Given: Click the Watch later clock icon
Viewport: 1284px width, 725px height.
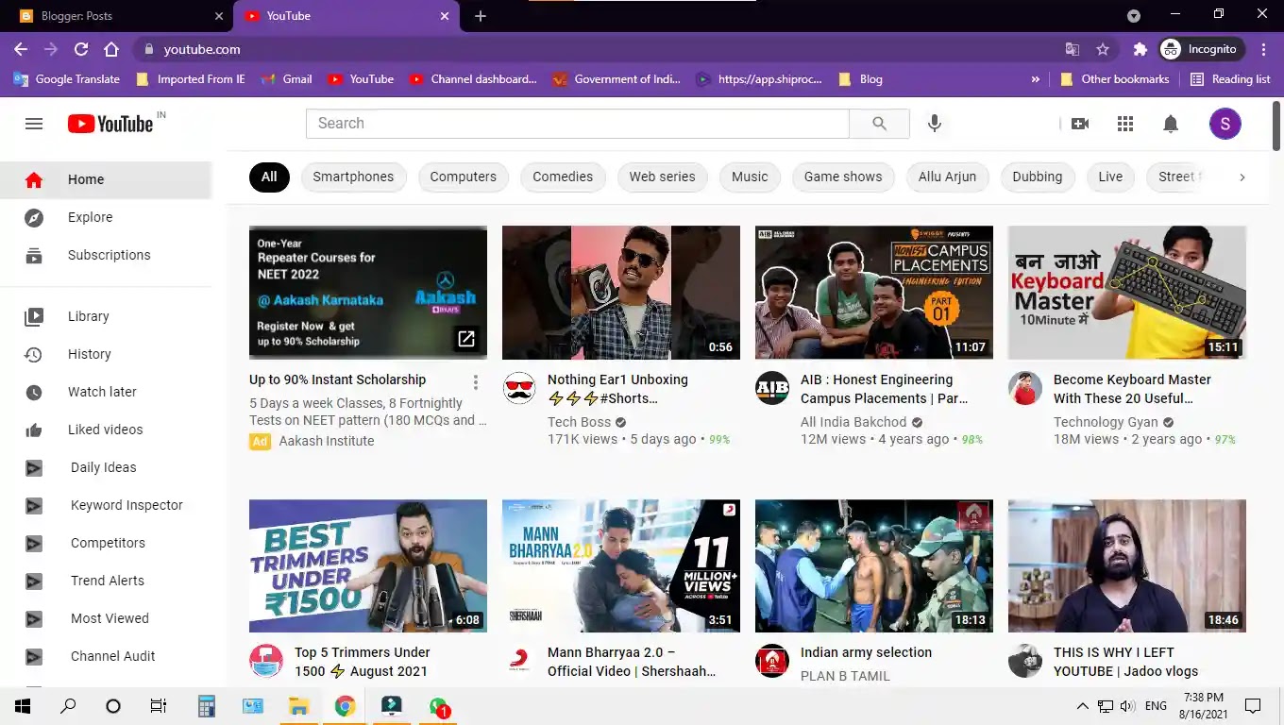Looking at the screenshot, I should (x=34, y=393).
